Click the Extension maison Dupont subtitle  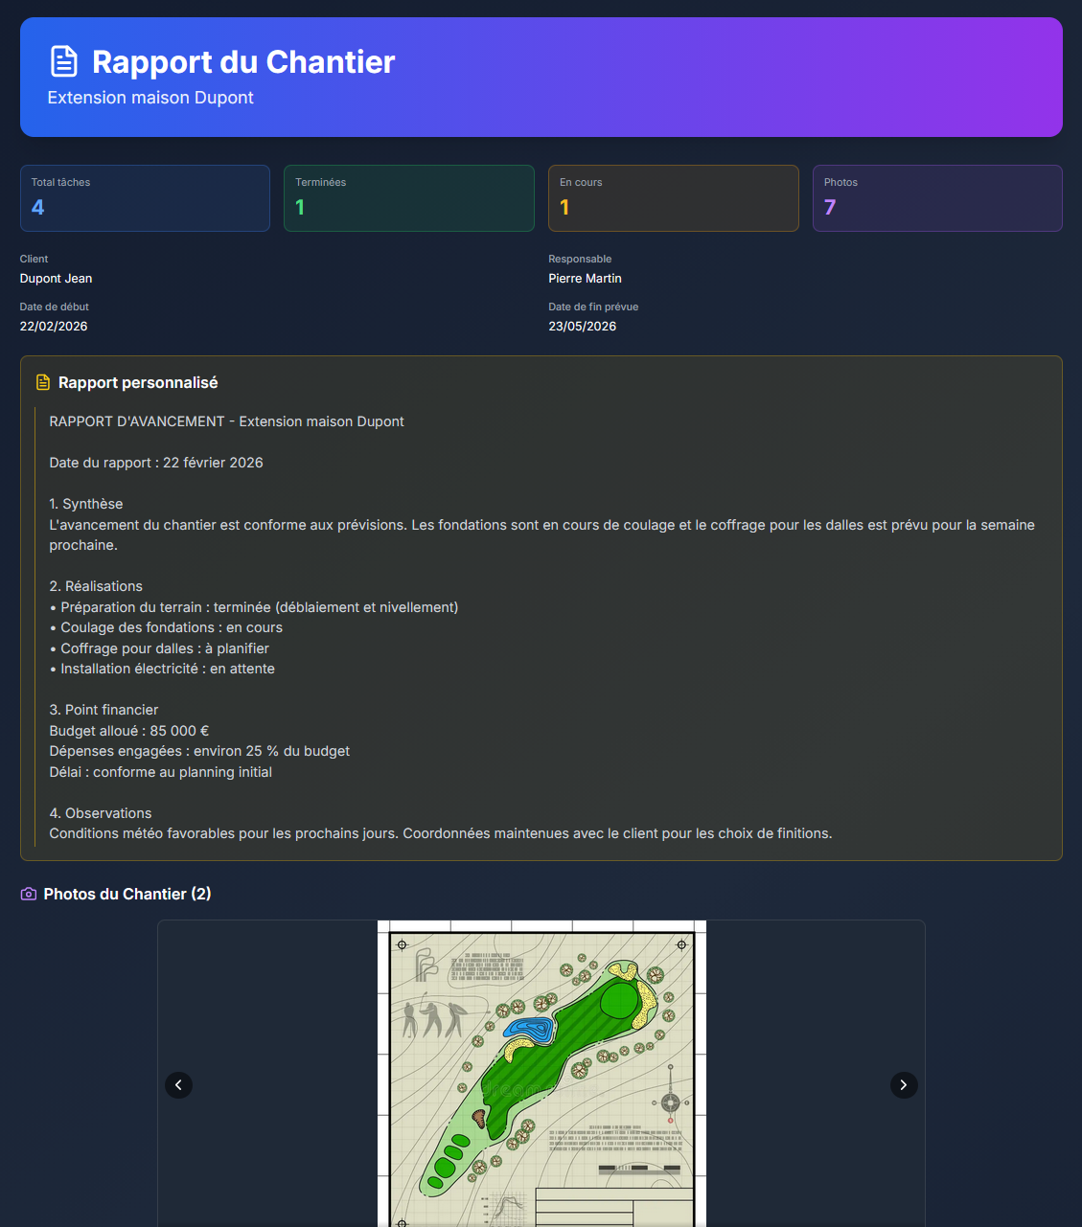coord(150,98)
